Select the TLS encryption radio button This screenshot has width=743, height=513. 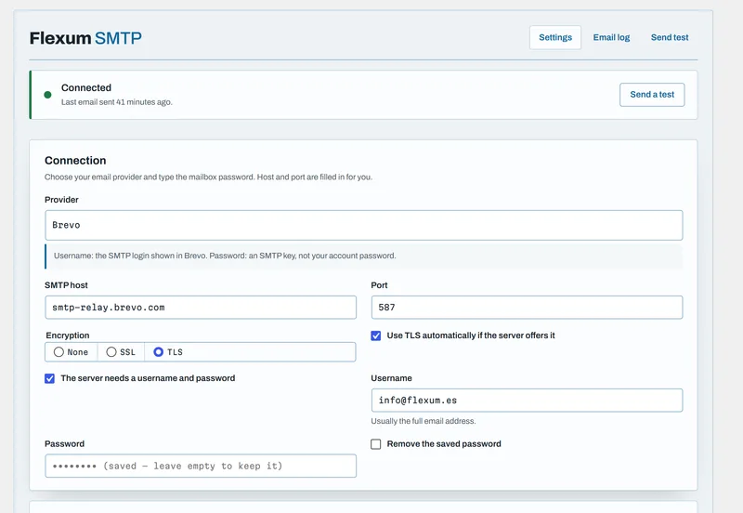(x=158, y=352)
